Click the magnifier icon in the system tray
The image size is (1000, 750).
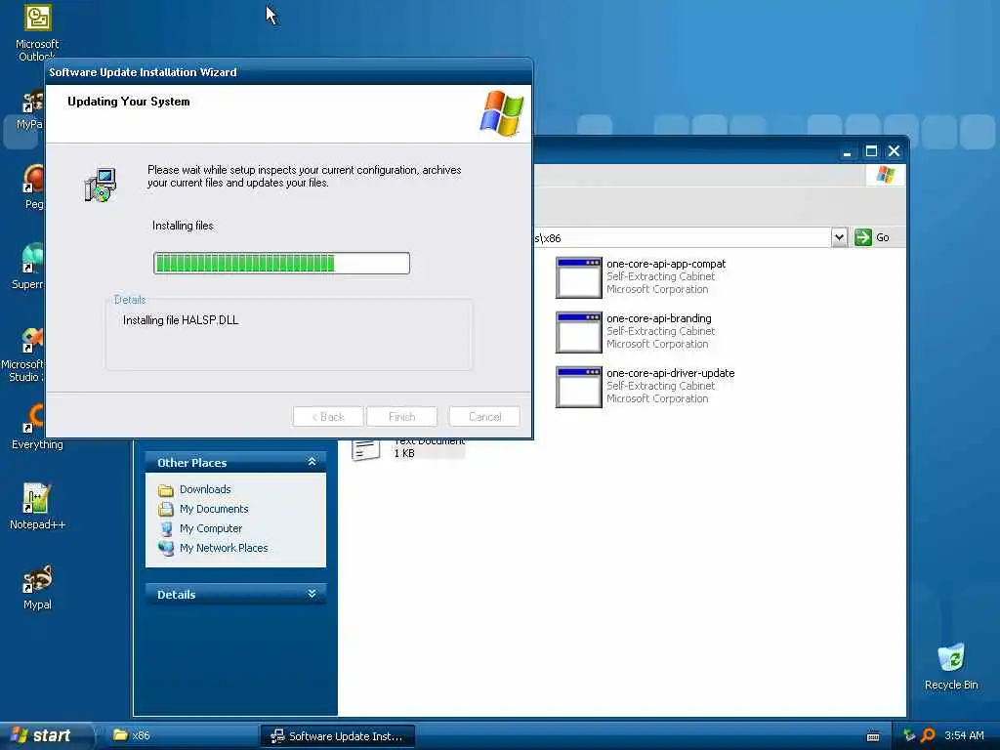[928, 735]
